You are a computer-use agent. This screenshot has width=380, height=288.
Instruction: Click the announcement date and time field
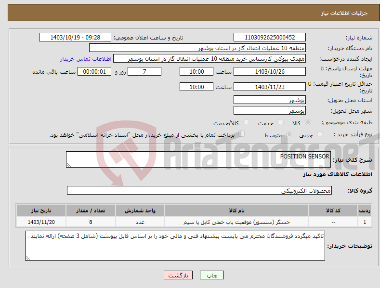(75, 38)
